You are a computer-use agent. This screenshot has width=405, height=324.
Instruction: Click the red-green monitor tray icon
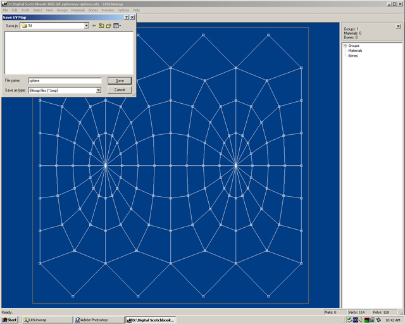point(367,320)
